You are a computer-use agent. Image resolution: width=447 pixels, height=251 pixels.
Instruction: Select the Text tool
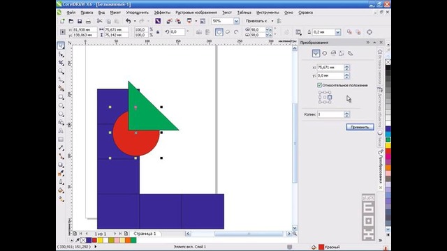coord(61,131)
